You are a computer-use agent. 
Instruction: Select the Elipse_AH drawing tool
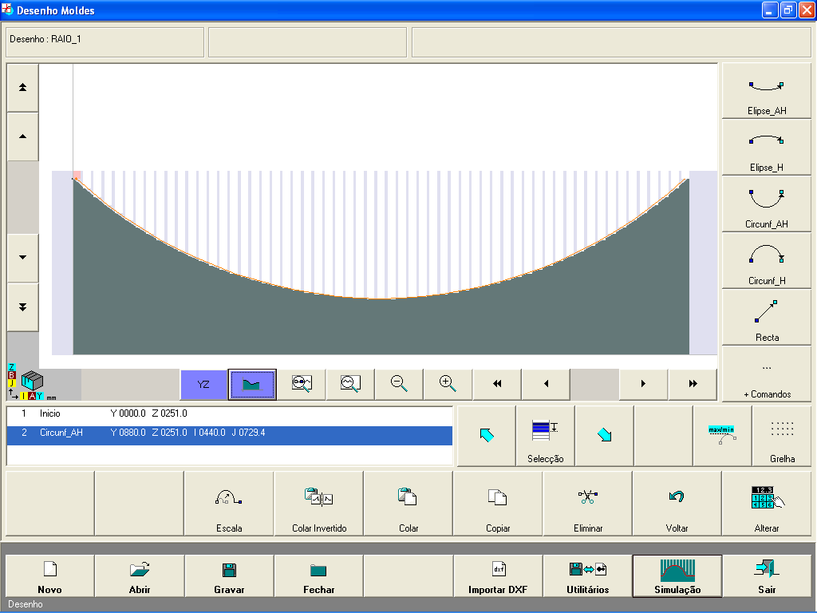[x=766, y=91]
